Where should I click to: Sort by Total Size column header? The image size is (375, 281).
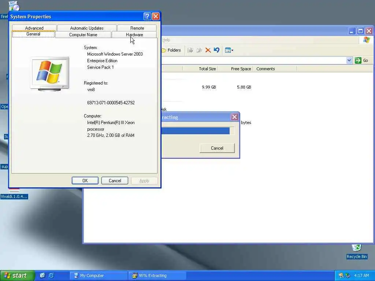point(200,69)
